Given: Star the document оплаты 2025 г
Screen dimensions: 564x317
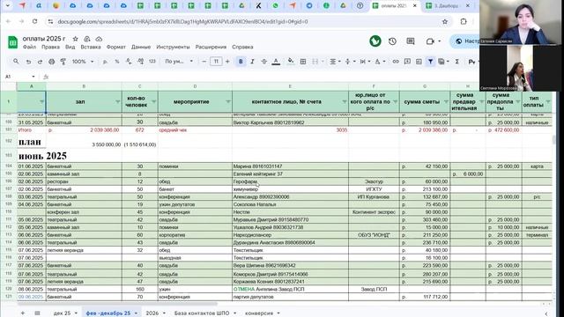Looking at the screenshot, I should (x=75, y=39).
